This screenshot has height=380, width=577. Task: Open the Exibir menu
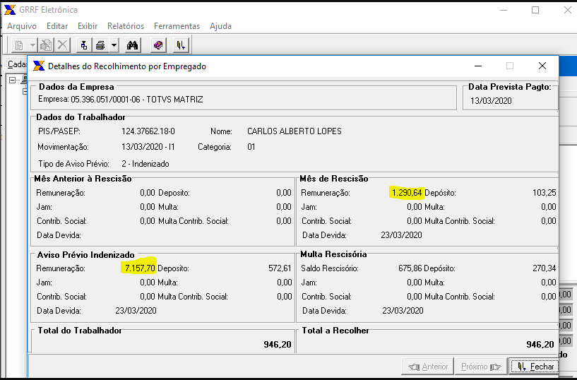[x=88, y=26]
